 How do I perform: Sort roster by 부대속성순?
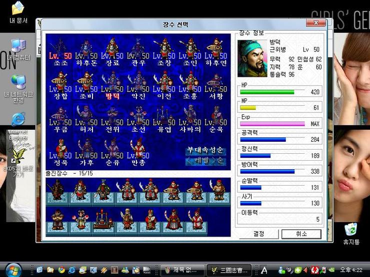point(205,150)
